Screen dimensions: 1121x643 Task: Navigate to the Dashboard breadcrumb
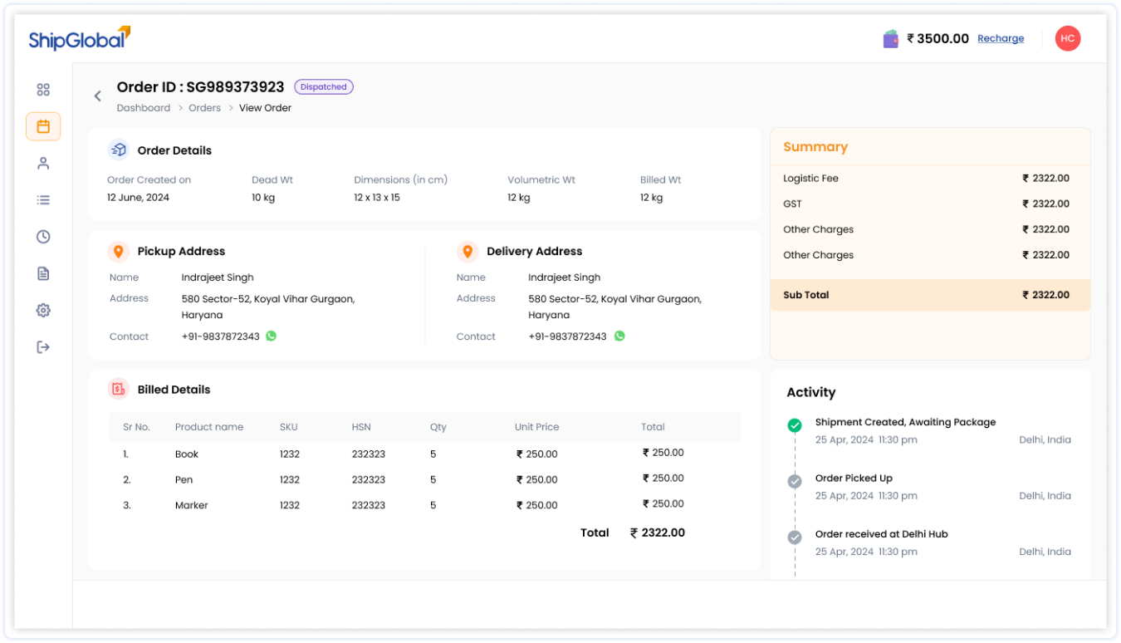[x=143, y=107]
